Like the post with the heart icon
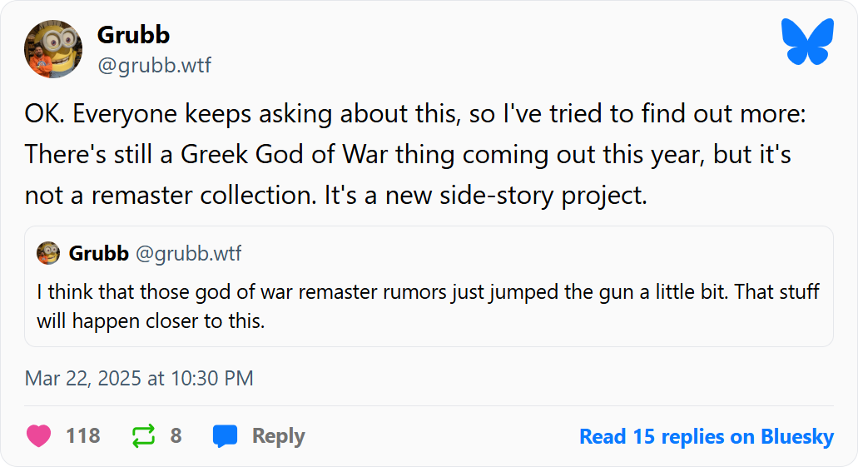The image size is (858, 467). coord(38,436)
